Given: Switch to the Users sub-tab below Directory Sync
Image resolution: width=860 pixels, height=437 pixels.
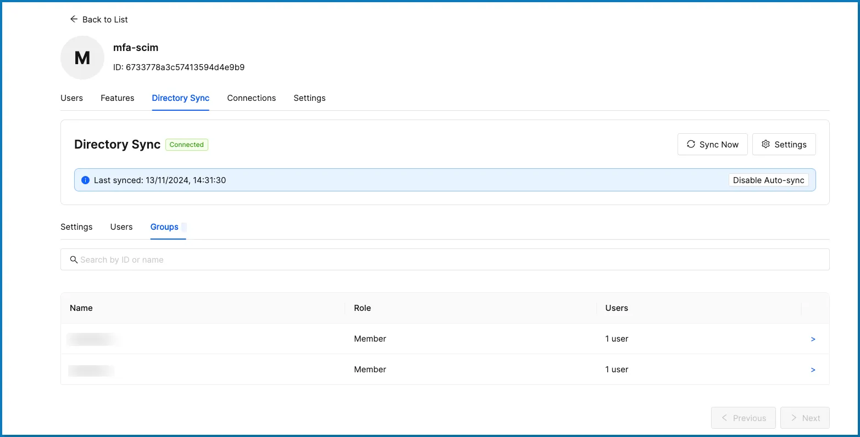Looking at the screenshot, I should [x=121, y=226].
